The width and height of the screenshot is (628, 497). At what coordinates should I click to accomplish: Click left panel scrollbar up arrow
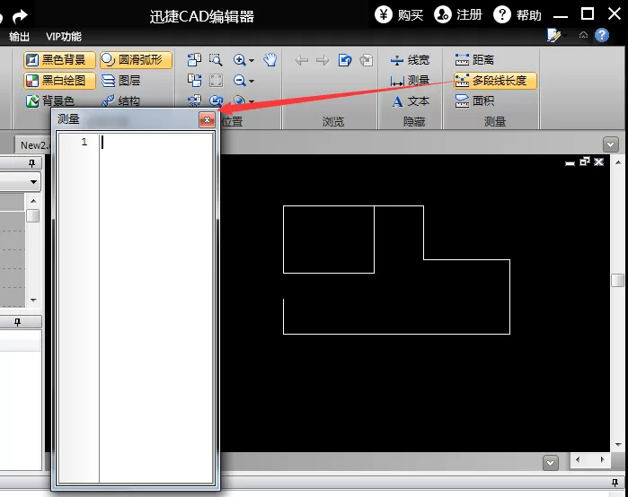(33, 201)
